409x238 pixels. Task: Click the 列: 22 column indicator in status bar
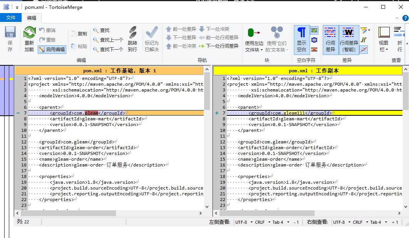click(x=23, y=221)
